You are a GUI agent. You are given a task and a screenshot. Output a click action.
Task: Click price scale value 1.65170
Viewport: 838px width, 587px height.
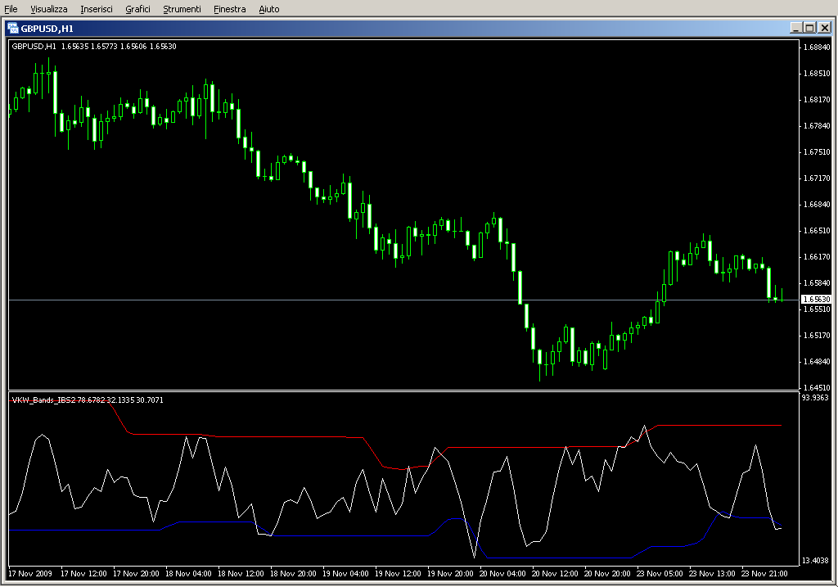pos(817,335)
